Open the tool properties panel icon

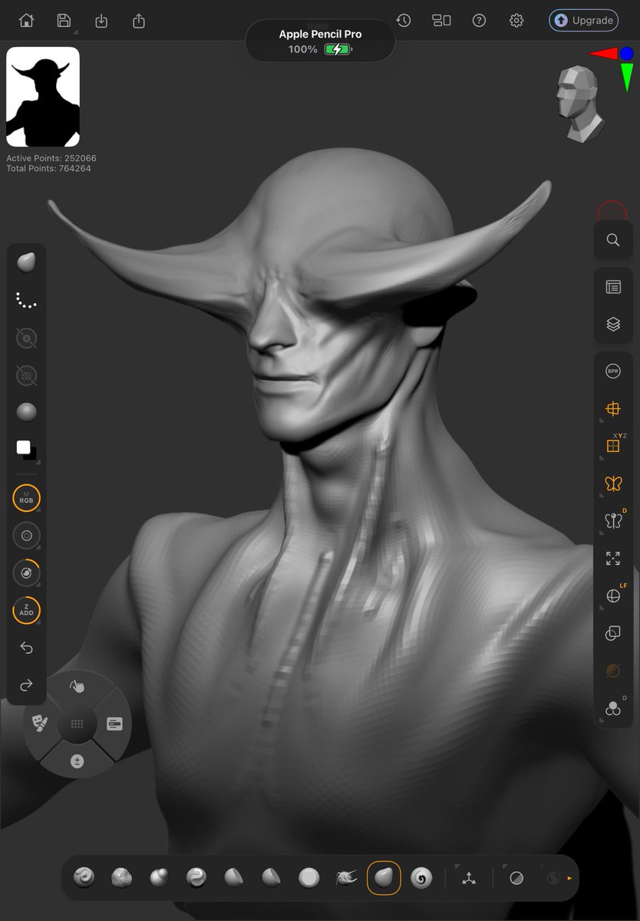coord(612,287)
